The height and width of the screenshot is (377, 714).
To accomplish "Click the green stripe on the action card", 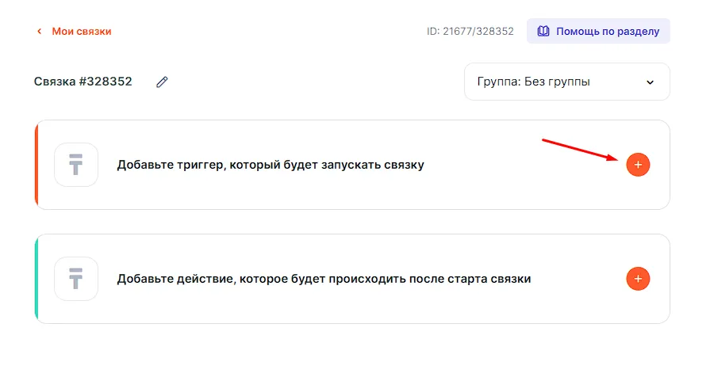I will 36,279.
